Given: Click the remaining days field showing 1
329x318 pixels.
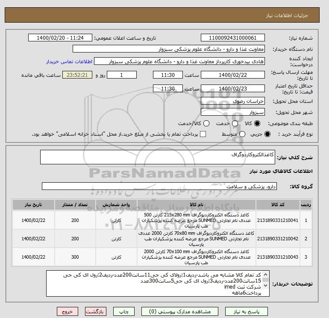Looking at the screenshot, I should [122, 75].
